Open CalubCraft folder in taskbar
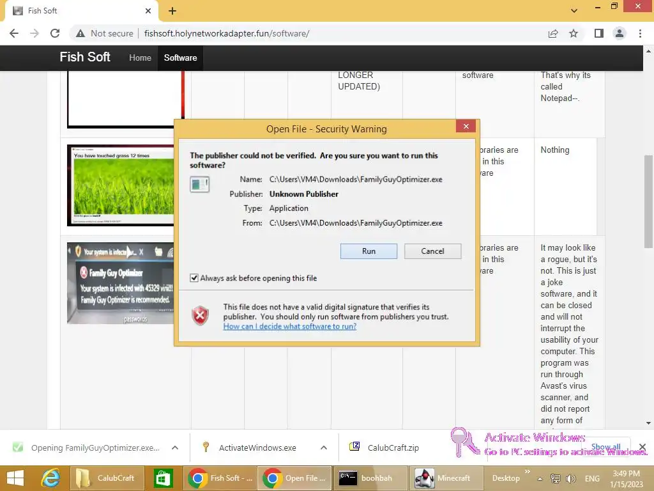 107,478
